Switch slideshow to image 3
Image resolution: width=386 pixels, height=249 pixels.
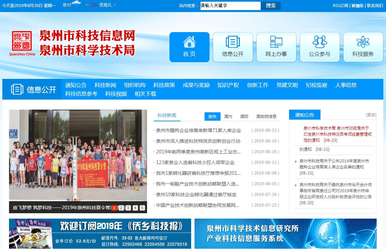[128, 208]
